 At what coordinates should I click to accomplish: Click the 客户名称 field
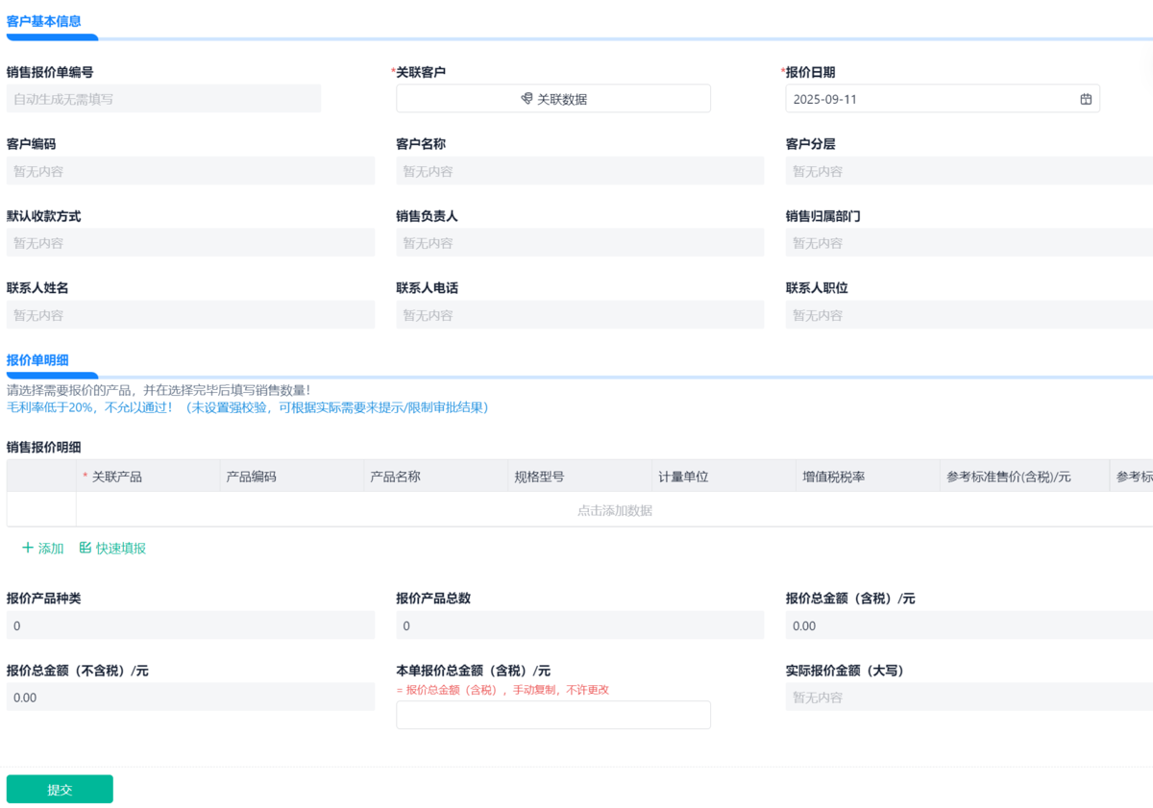(579, 171)
